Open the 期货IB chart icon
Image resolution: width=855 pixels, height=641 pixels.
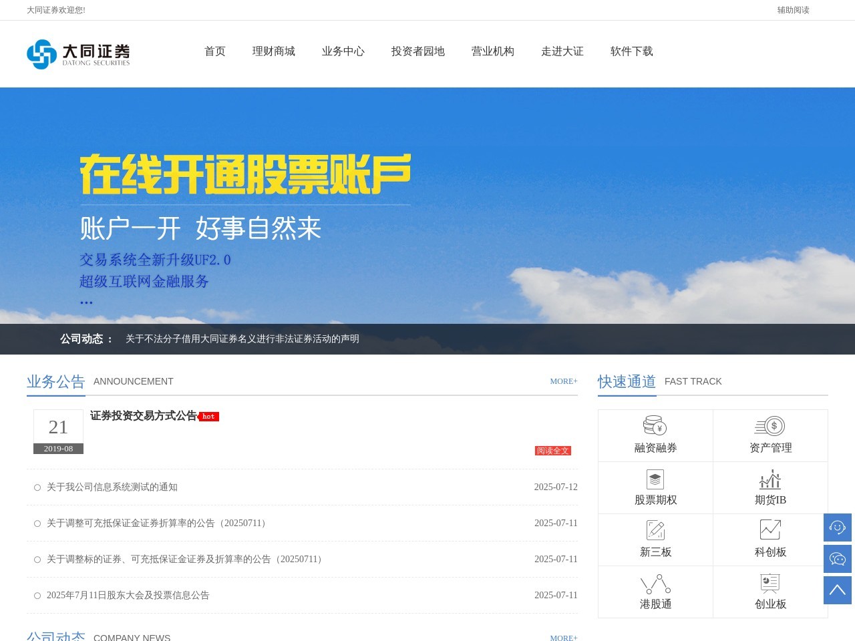[770, 479]
